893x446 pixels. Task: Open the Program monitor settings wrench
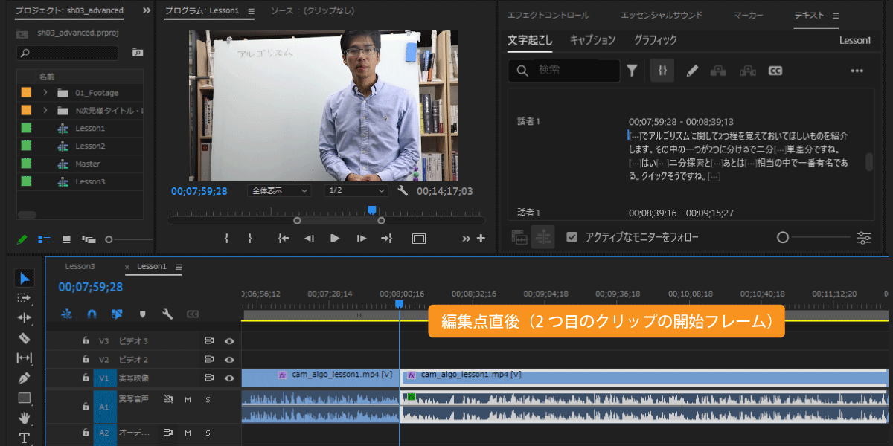coord(403,191)
